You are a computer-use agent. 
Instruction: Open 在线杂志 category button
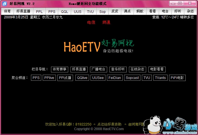138,69
